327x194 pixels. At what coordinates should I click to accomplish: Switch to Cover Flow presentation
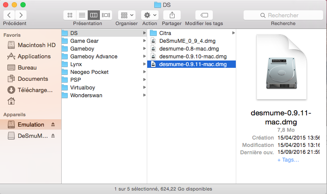coord(106,15)
